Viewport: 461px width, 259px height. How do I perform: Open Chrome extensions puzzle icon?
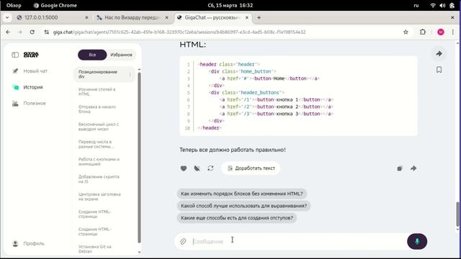[x=423, y=32]
